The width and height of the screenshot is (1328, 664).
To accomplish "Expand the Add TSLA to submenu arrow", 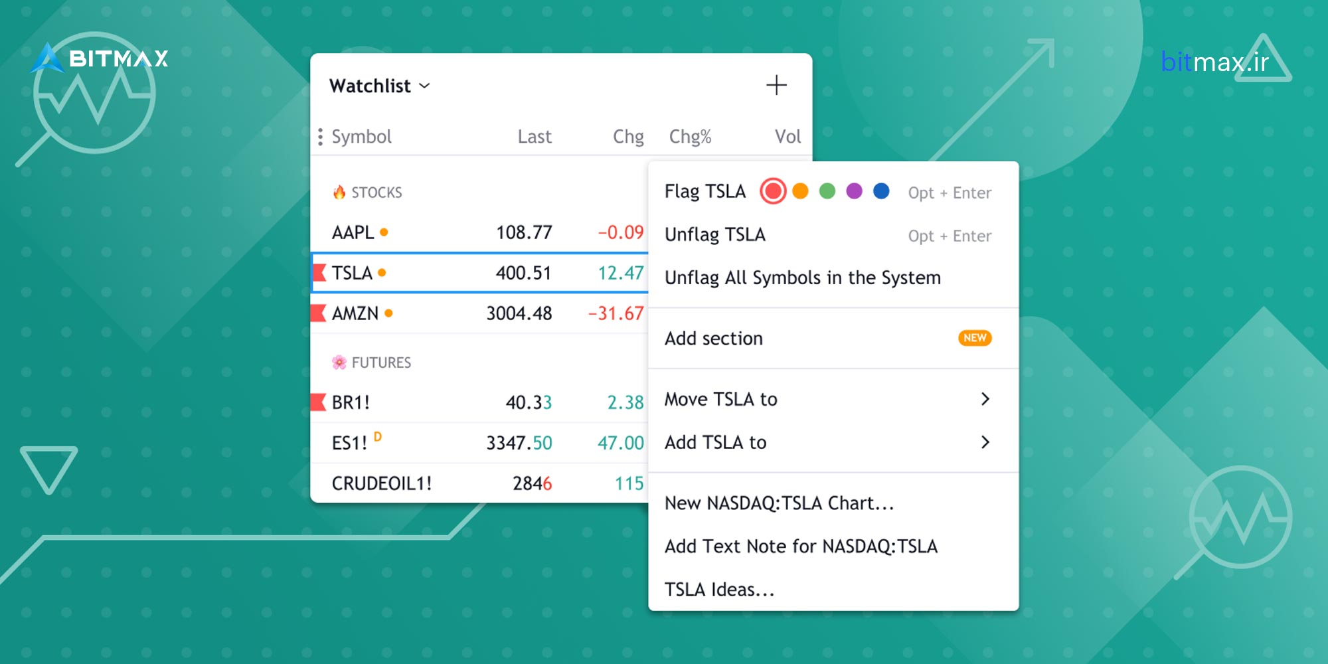I will click(x=985, y=442).
